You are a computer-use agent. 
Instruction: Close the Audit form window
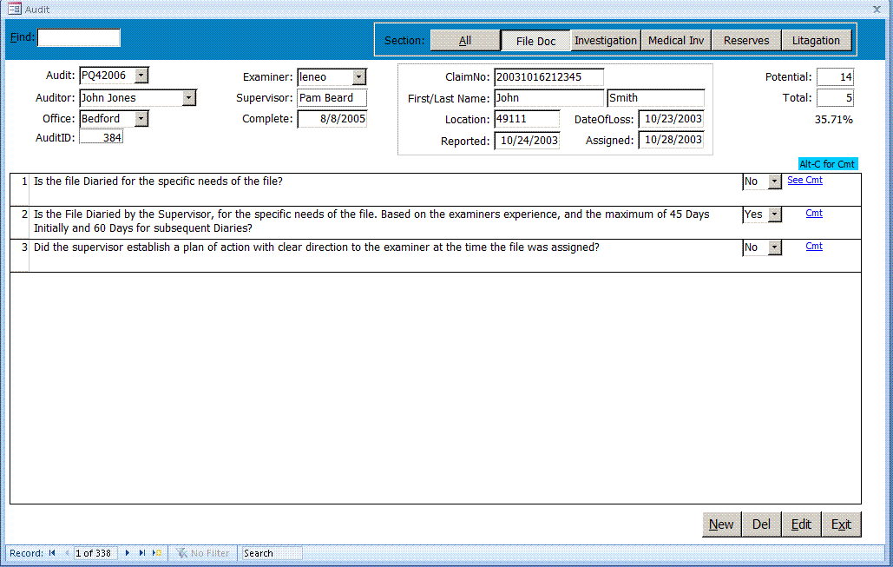877,9
